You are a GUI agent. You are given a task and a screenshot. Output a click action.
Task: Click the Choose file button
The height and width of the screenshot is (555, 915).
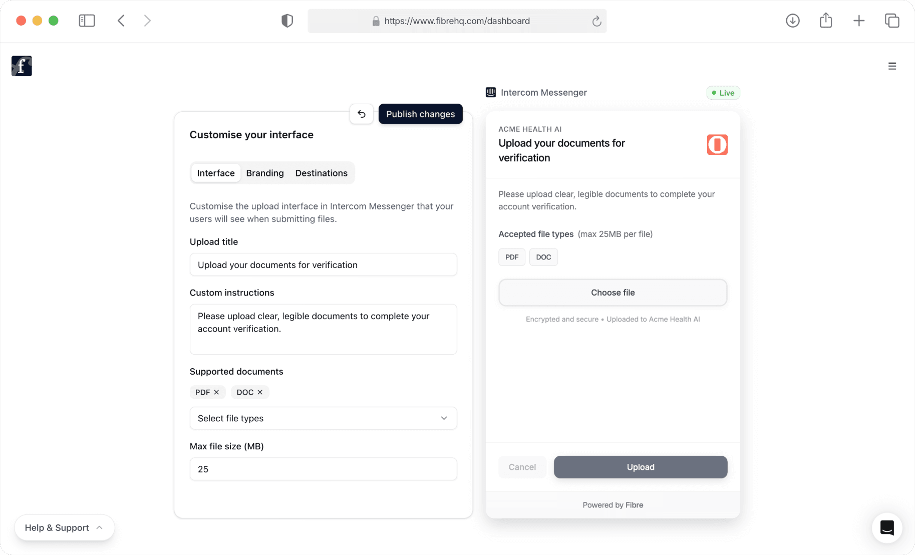point(613,293)
